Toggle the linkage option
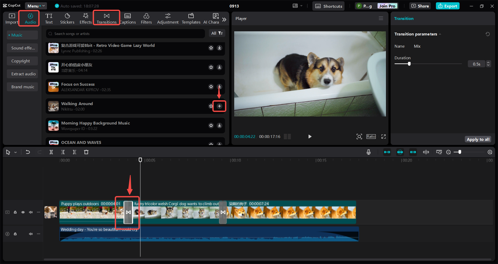Screen dimensions: 498x264 (413, 152)
